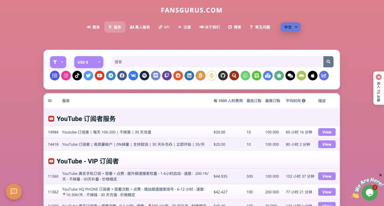Filter services by Instagram icon

(66, 76)
